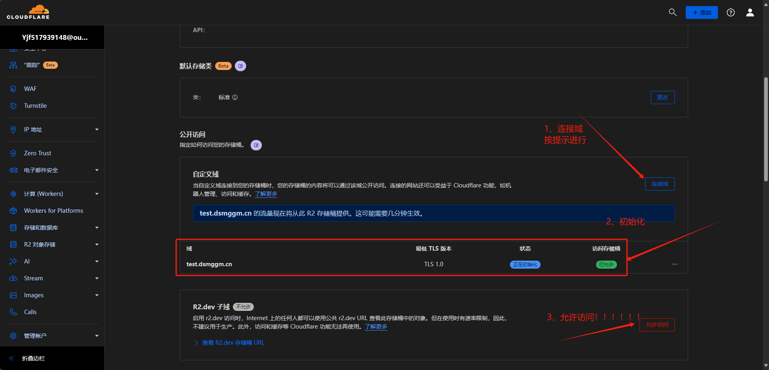Image resolution: width=769 pixels, height=370 pixels.
Task: Click the 更改 storage class button
Action: (662, 97)
